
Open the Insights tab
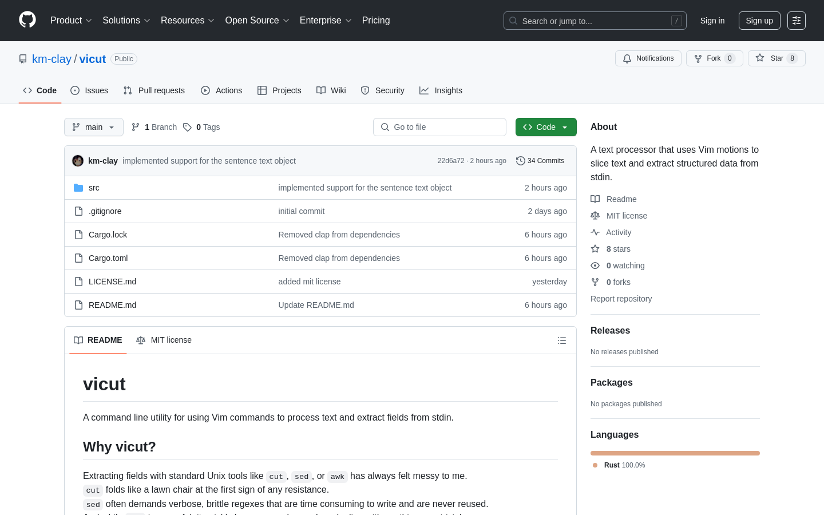[441, 90]
